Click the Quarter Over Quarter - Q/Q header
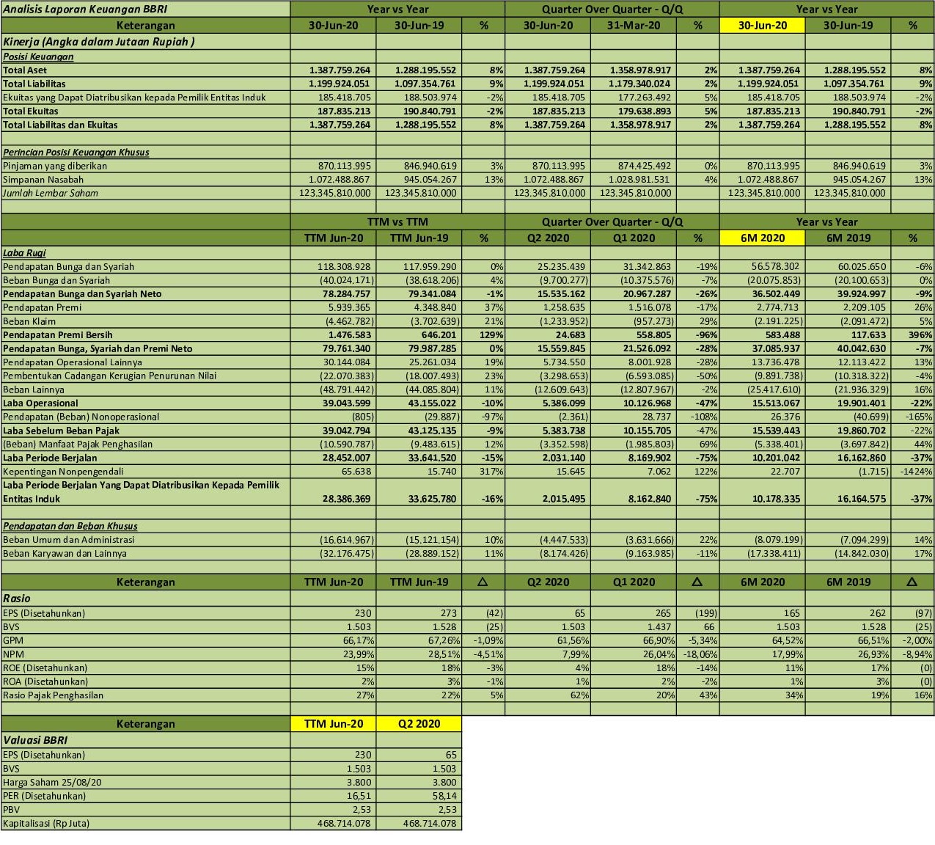Viewport: 935px width, 845px height. (612, 10)
